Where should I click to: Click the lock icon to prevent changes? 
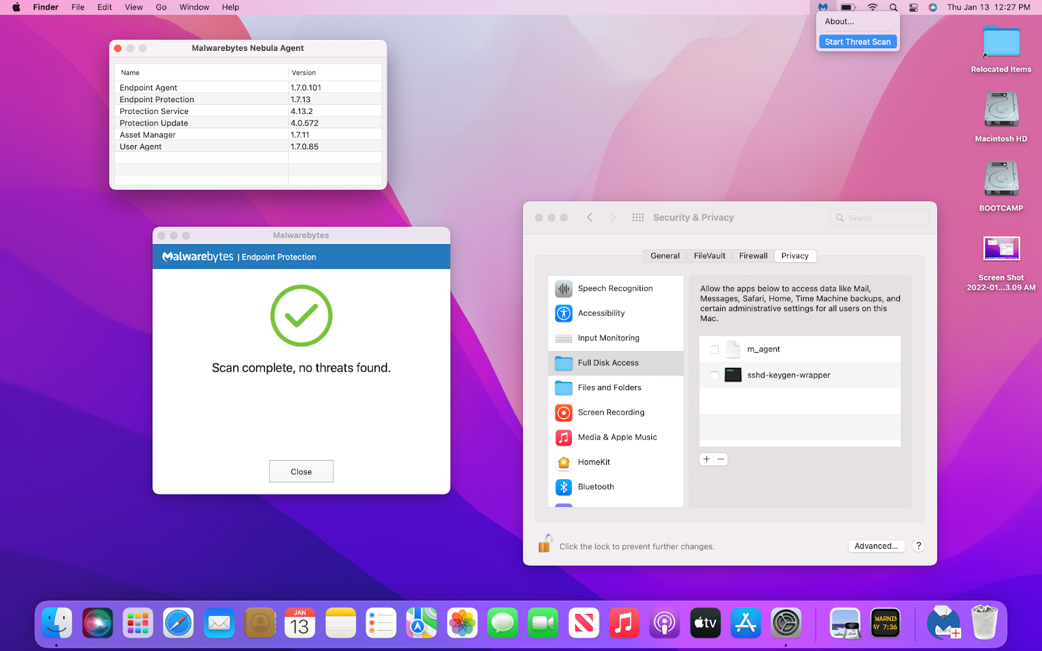click(x=545, y=544)
